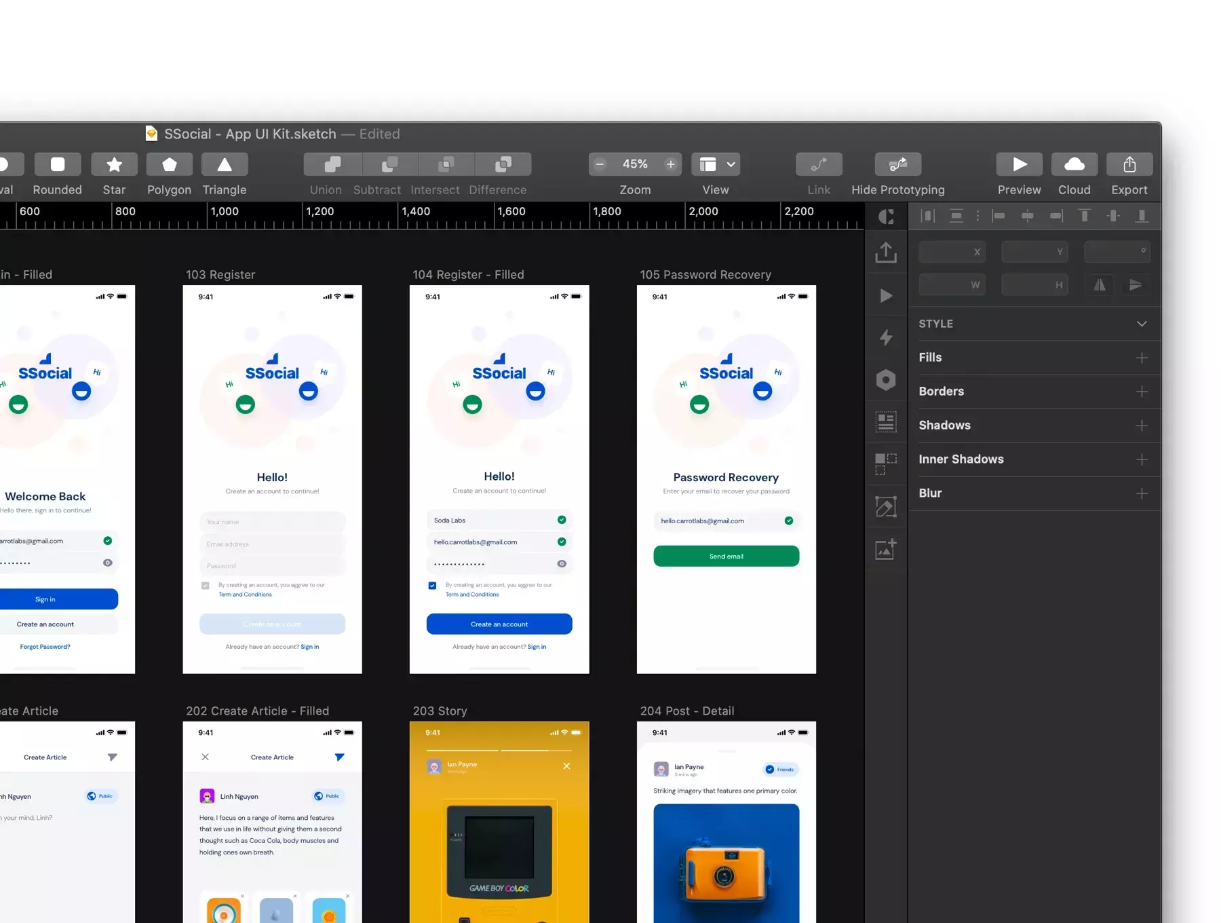
Task: Collapse the STYLE section chevron
Action: click(1142, 324)
